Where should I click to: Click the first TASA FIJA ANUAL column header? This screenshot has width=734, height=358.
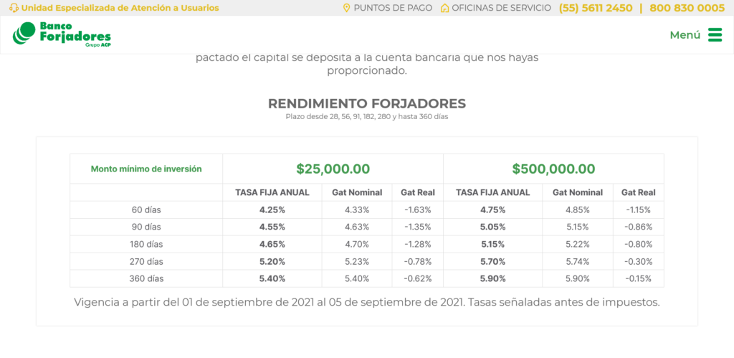tap(272, 192)
